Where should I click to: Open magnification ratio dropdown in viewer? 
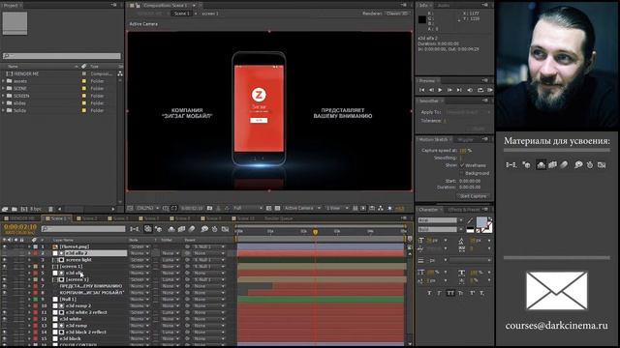tap(148, 208)
